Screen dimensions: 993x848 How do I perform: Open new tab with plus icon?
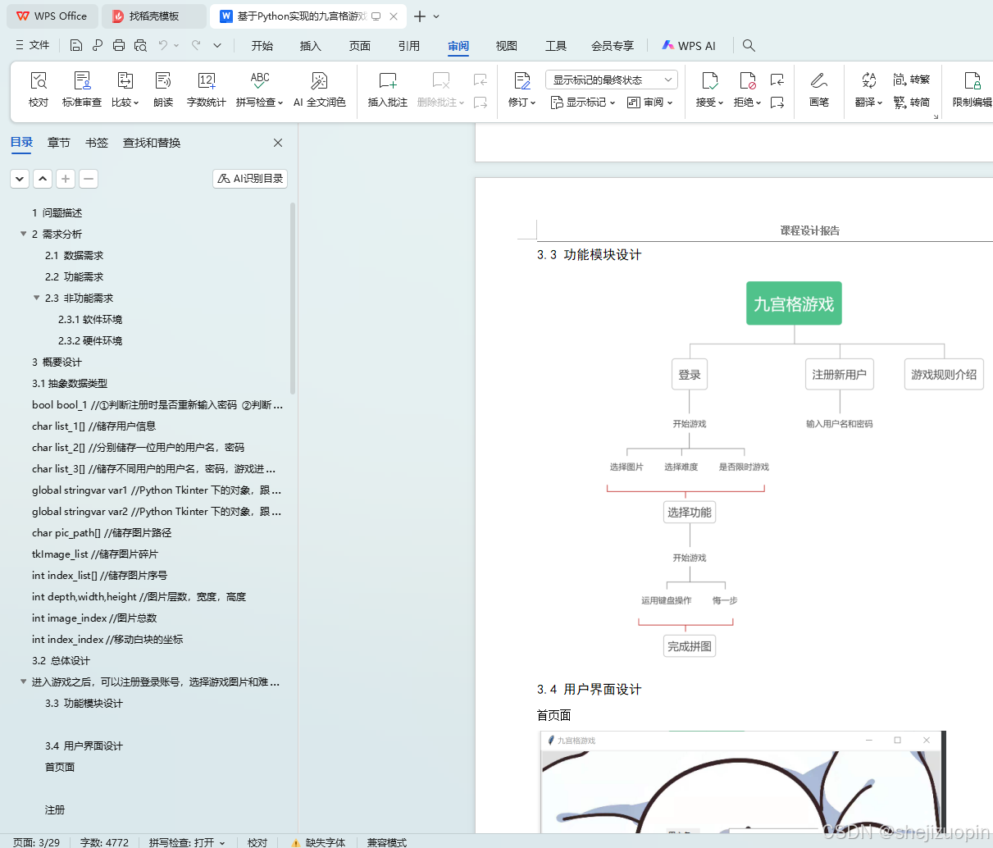(x=420, y=16)
